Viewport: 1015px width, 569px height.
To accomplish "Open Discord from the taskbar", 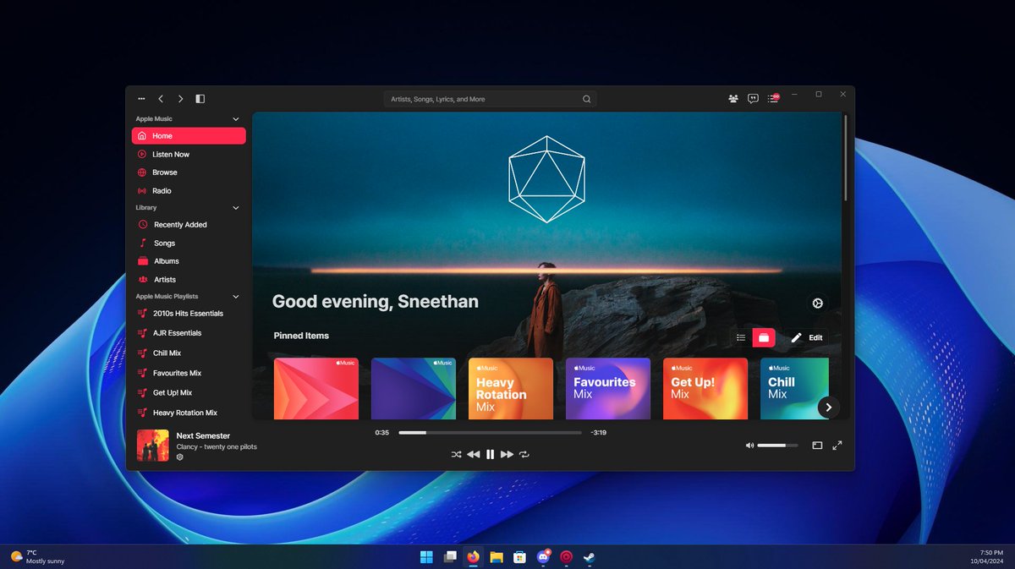I will (x=544, y=556).
